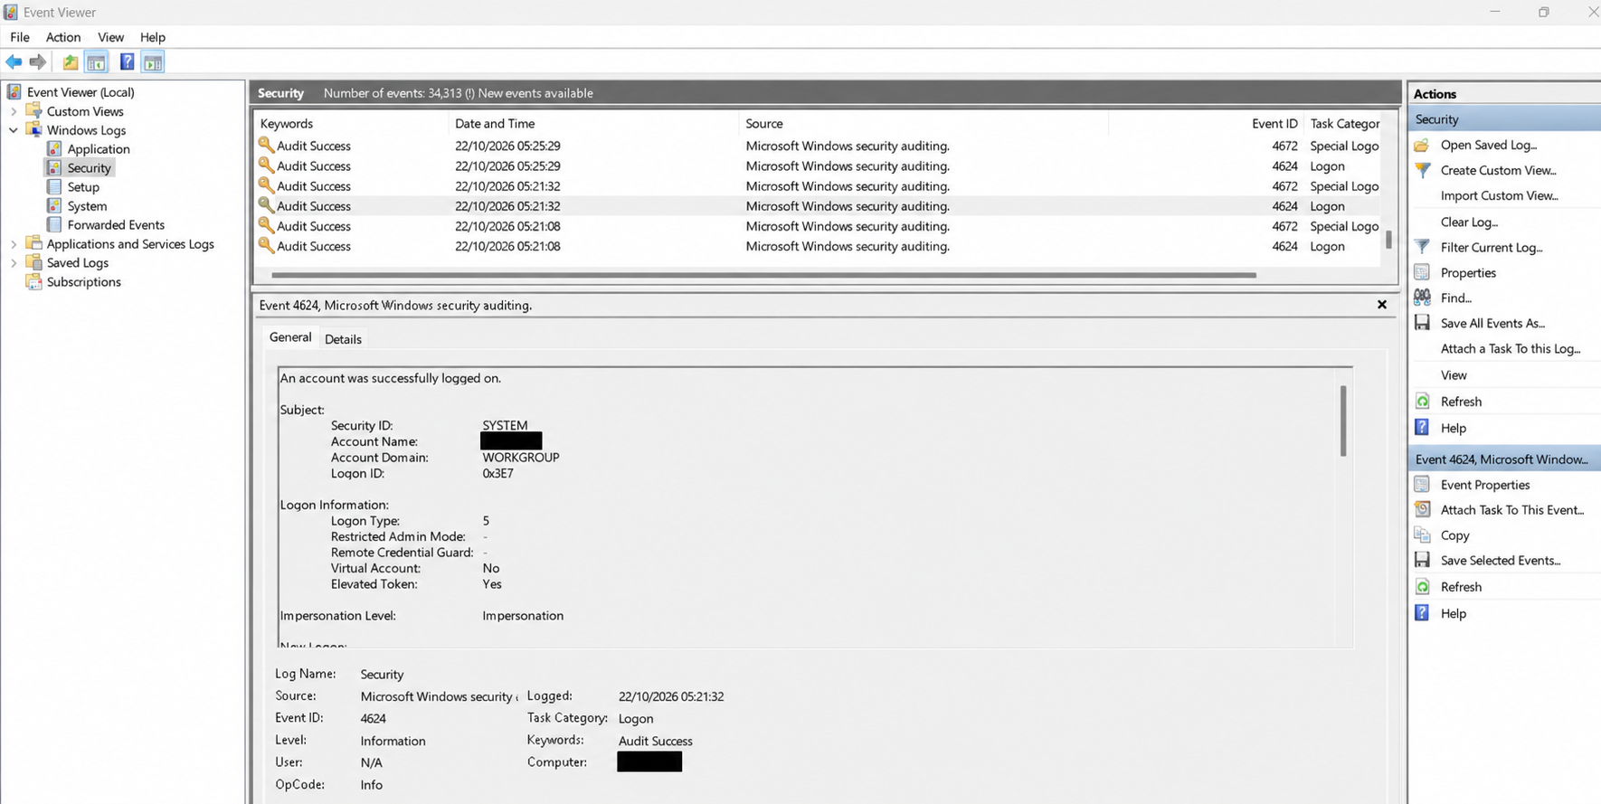Click Clear Log action
Screen dimensions: 1601x804
click(x=1469, y=222)
